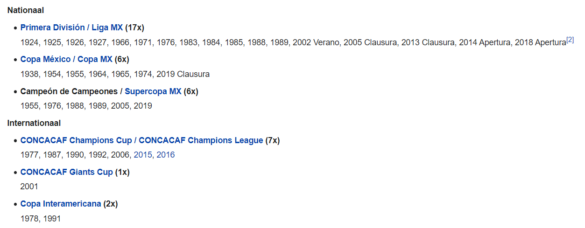Follow the CONCACAF Champions League link

(x=201, y=140)
